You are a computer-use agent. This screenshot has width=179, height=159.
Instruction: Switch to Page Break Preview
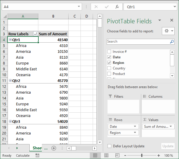click(x=117, y=155)
